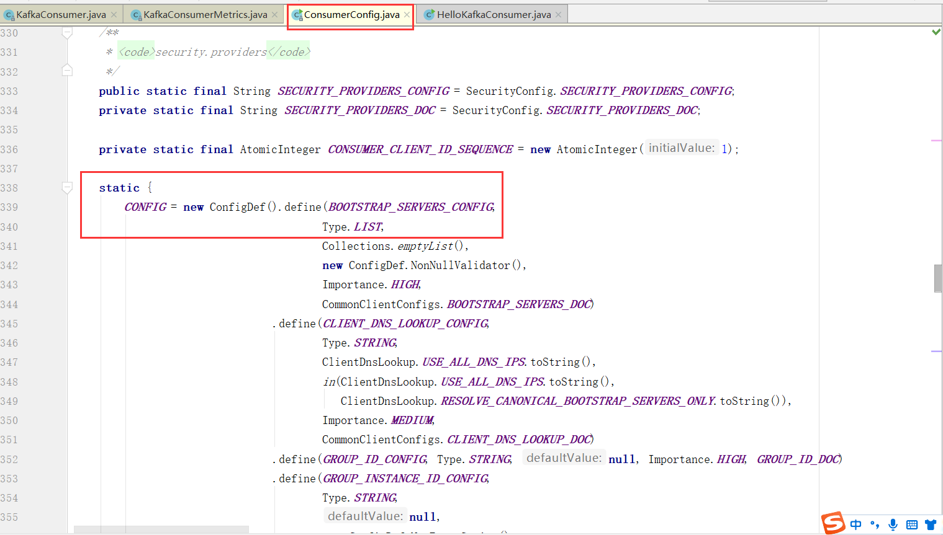The width and height of the screenshot is (943, 535).
Task: Click the CONFIG variable on line 339
Action: tap(145, 207)
